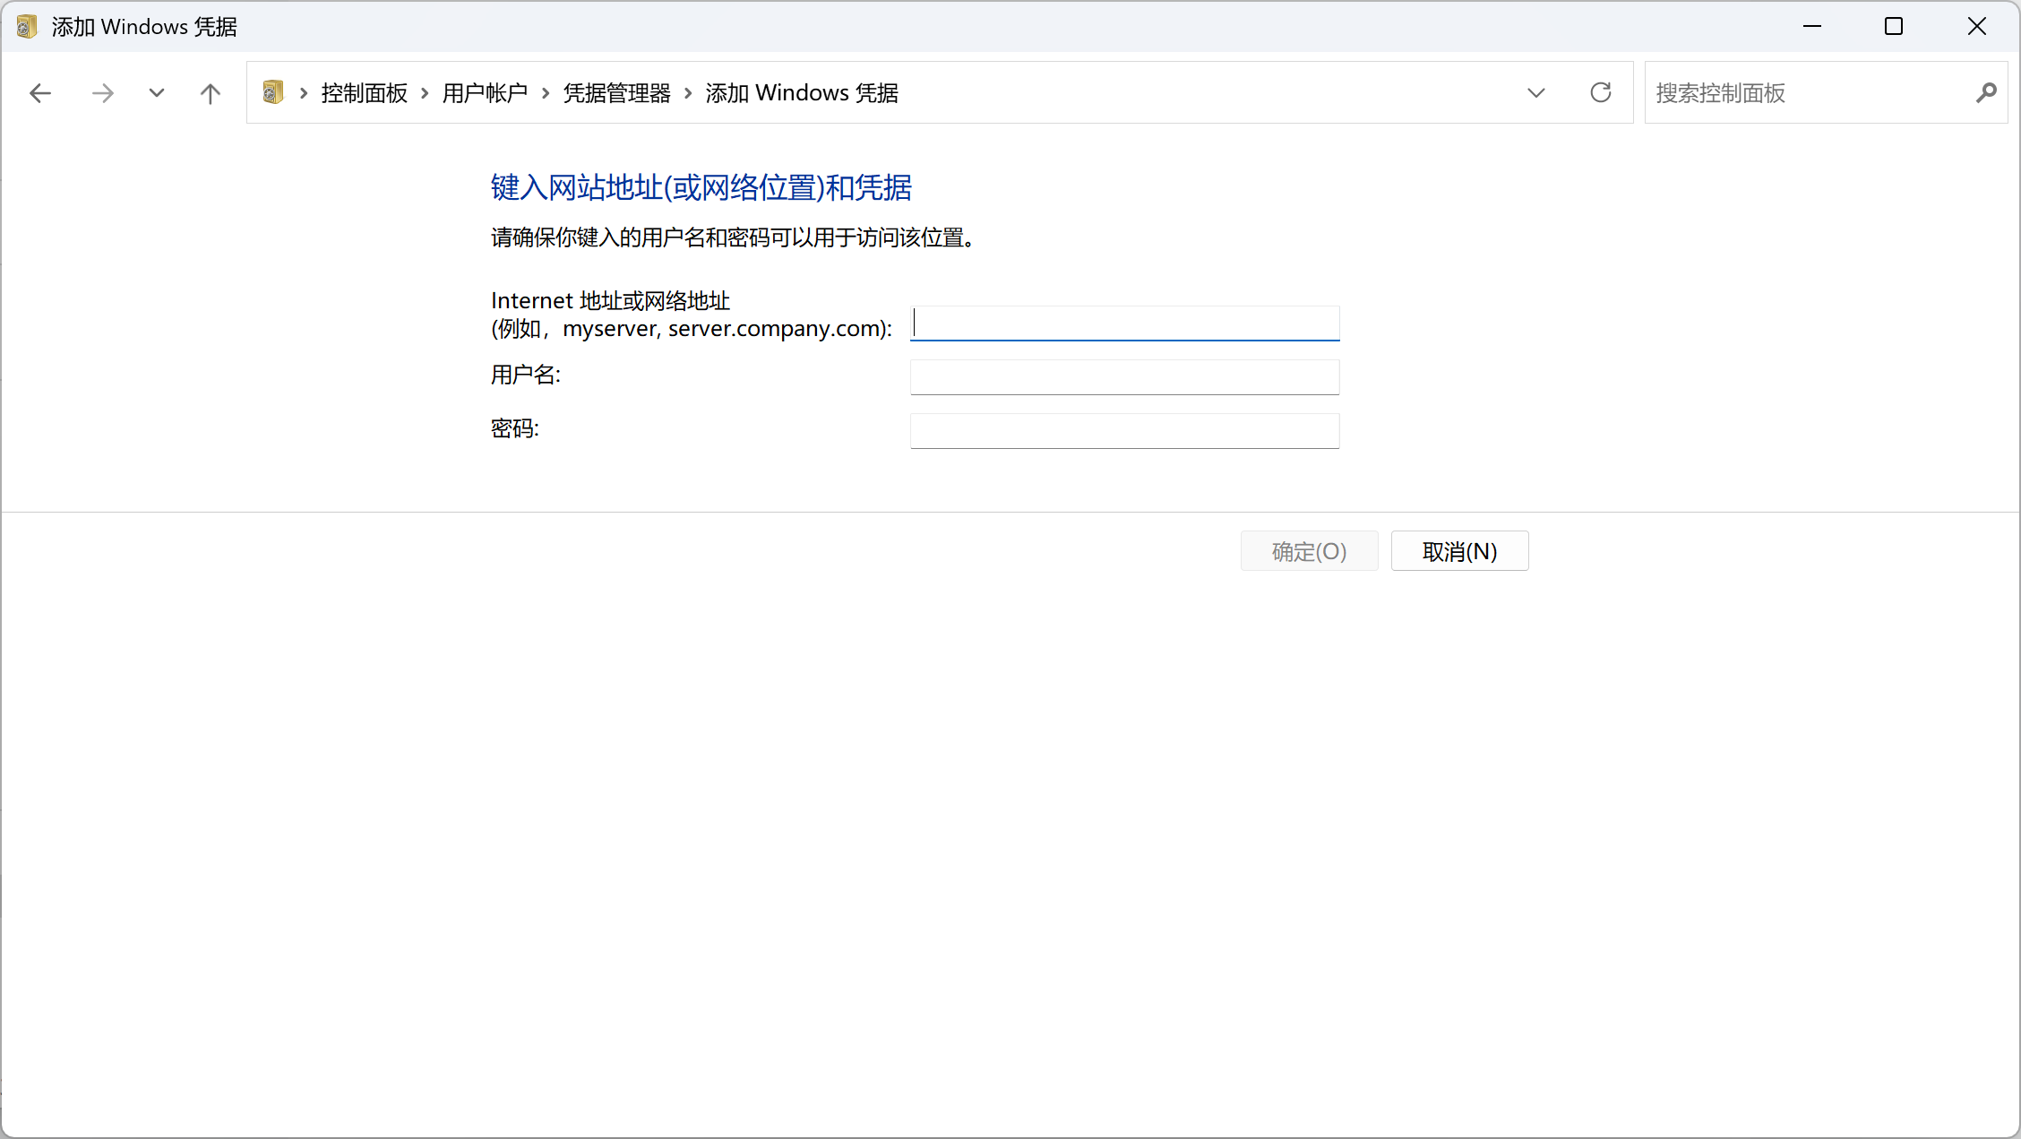
Task: Expand chevron after 用户帐户 breadcrumb
Action: click(545, 93)
